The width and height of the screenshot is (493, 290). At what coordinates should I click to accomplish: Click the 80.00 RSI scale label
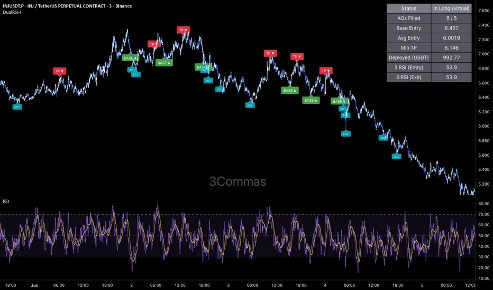[483, 204]
